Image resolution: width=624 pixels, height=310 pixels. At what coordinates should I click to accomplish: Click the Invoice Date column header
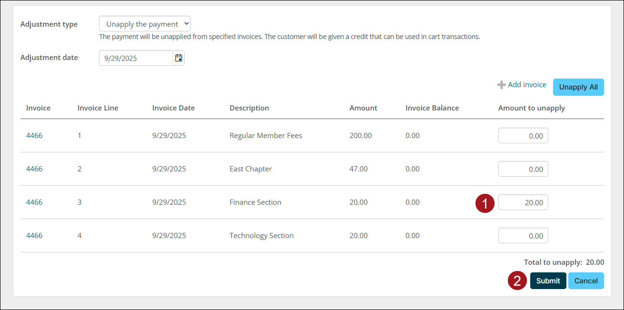(x=173, y=108)
